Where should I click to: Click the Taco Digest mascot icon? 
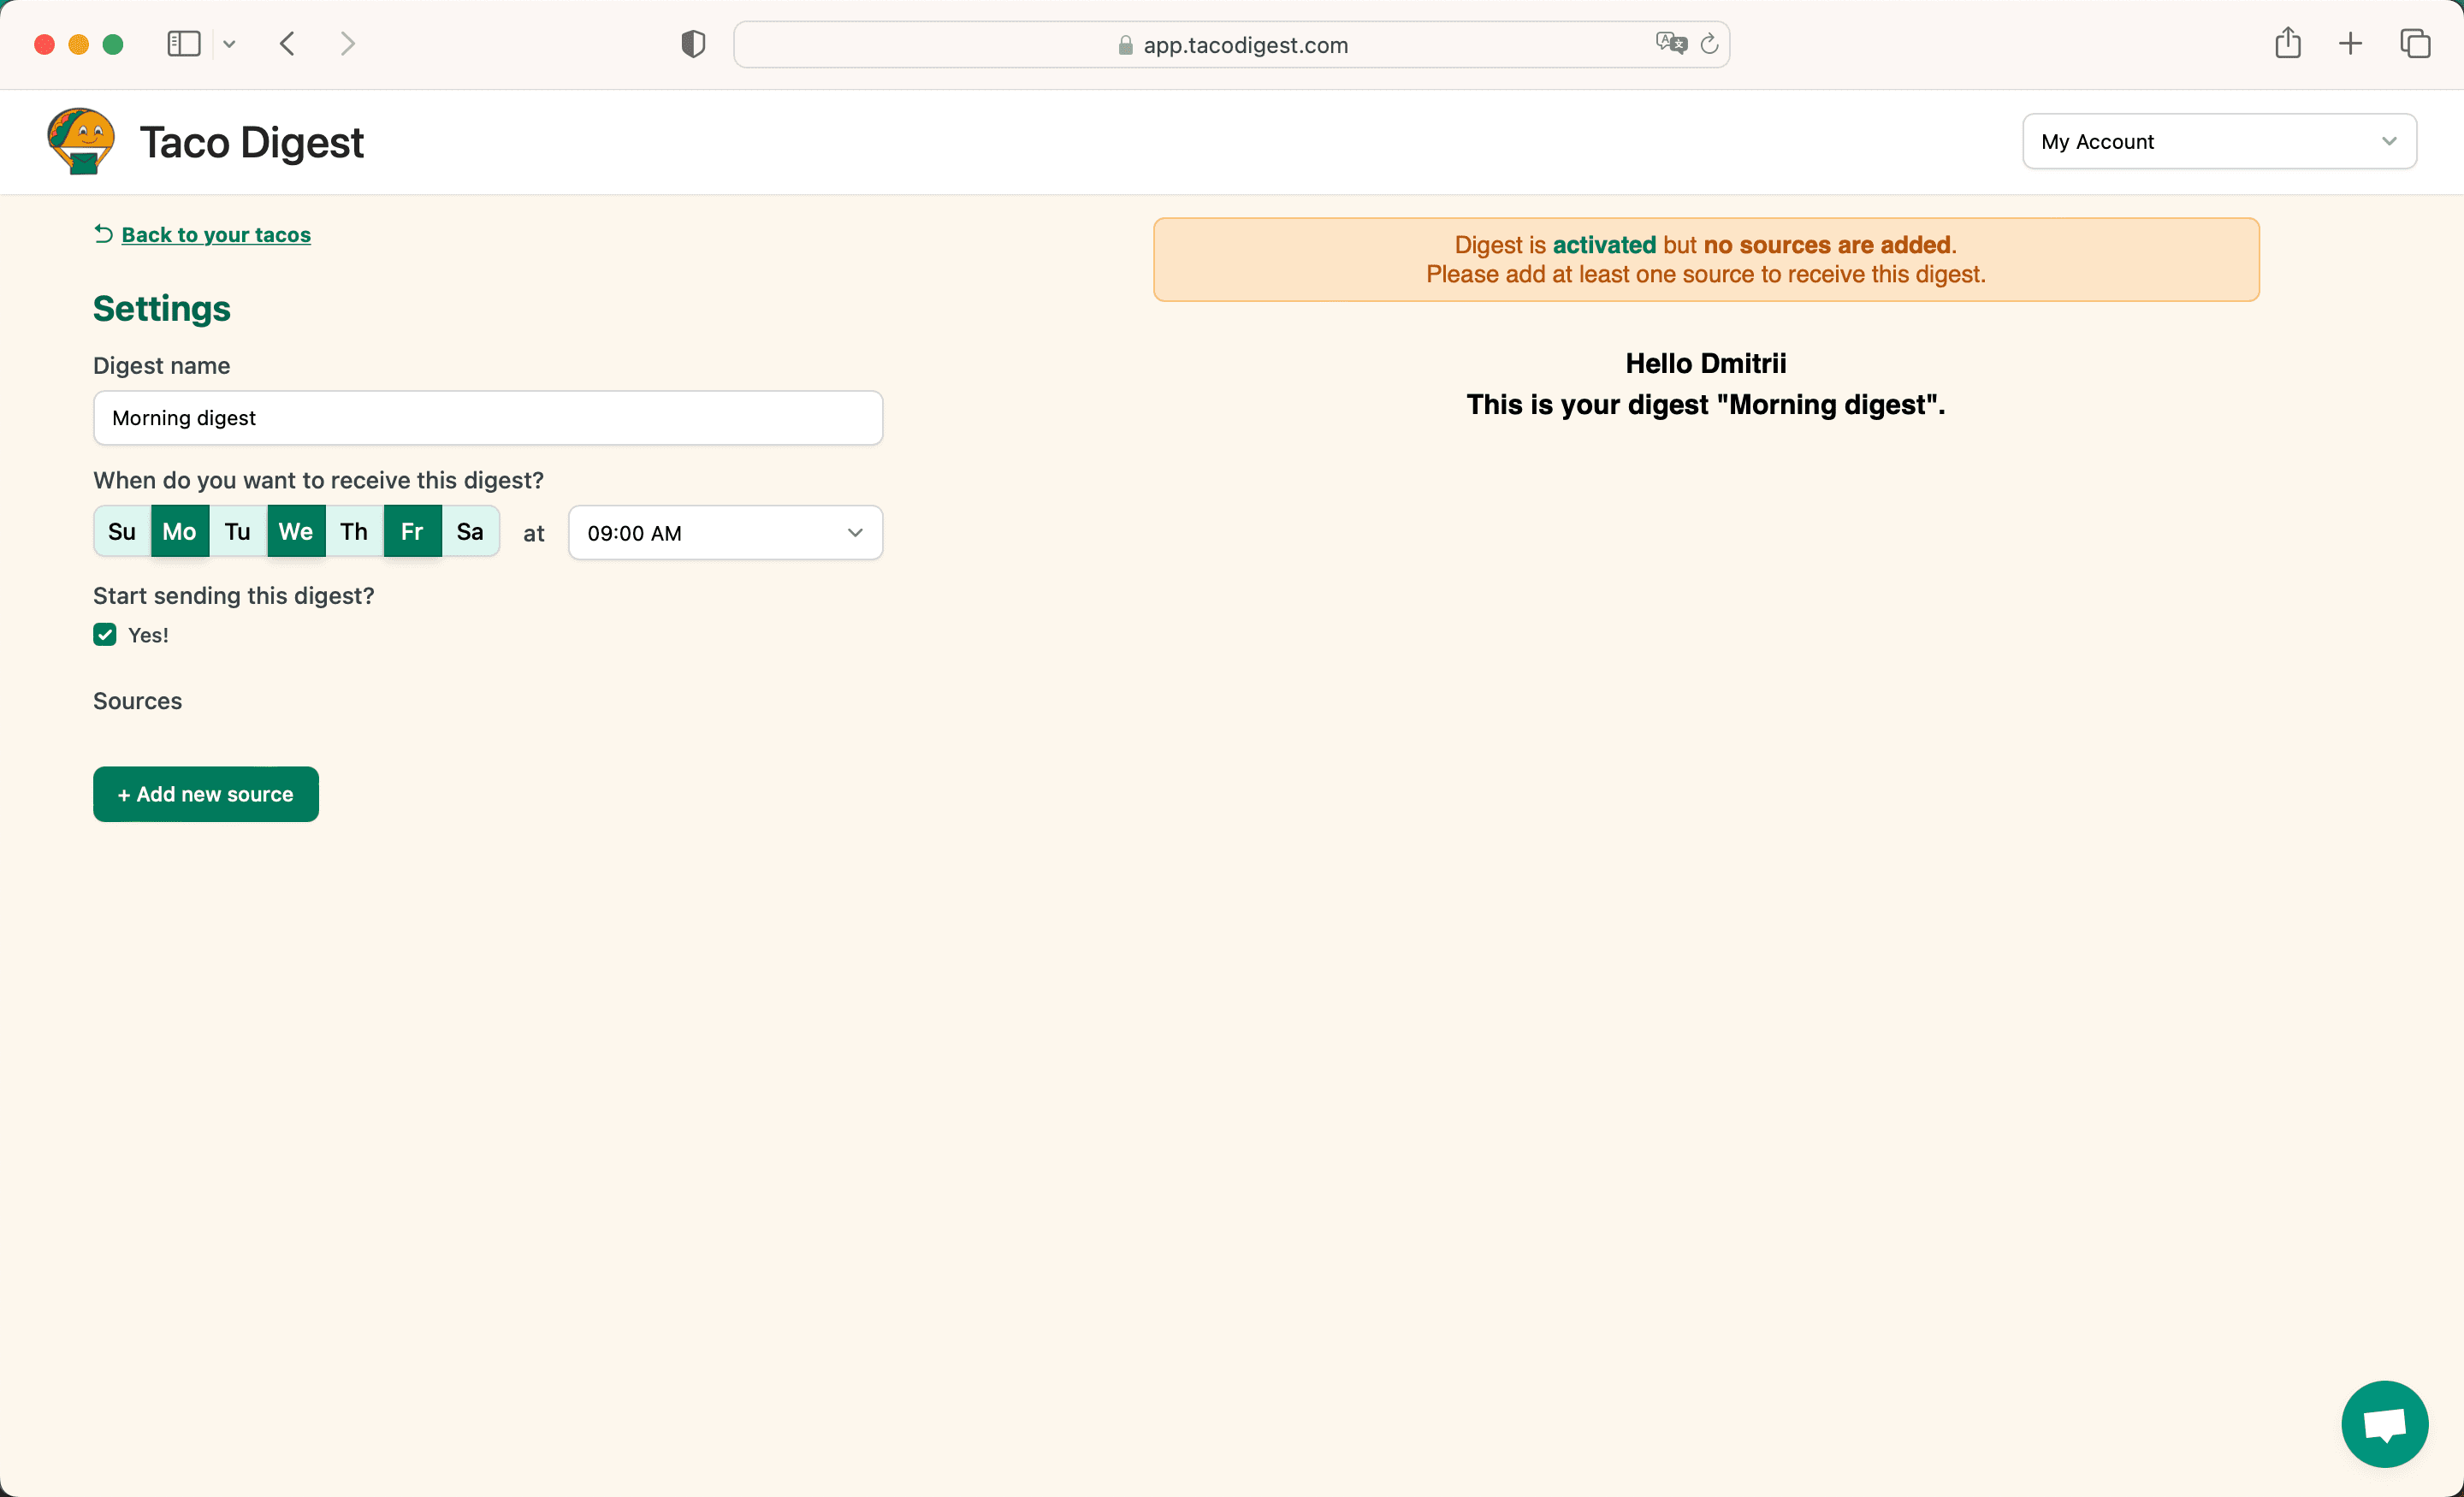click(81, 143)
